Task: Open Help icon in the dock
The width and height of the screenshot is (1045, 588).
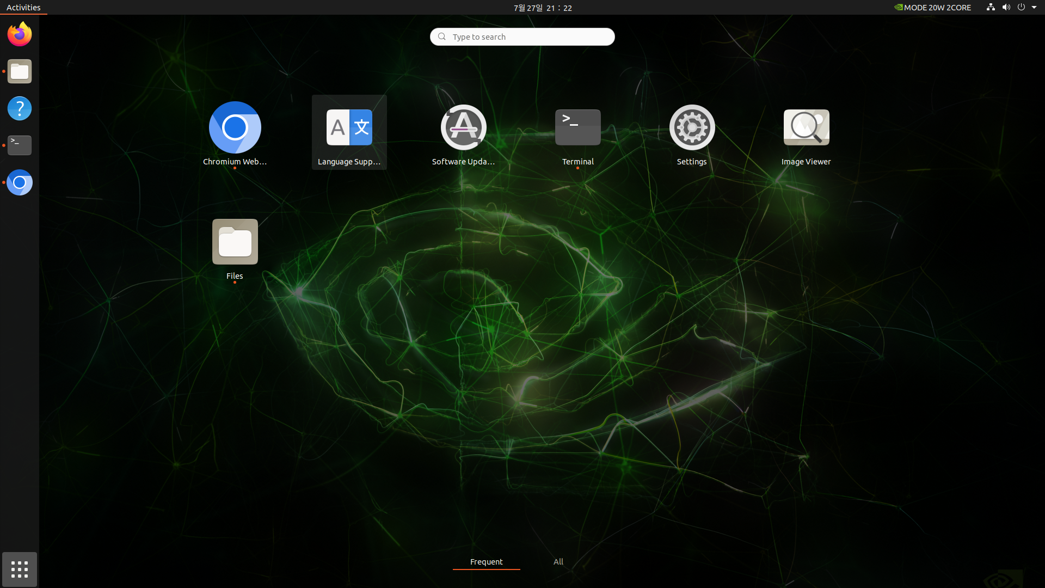Action: [20, 108]
